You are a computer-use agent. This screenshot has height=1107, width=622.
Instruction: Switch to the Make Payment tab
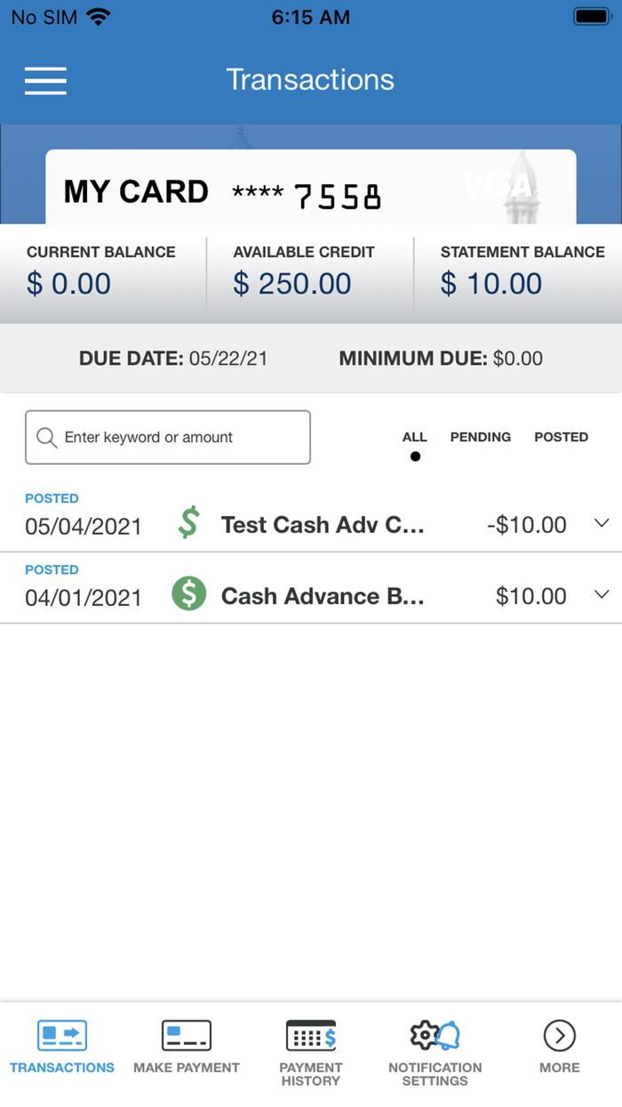point(186,1050)
